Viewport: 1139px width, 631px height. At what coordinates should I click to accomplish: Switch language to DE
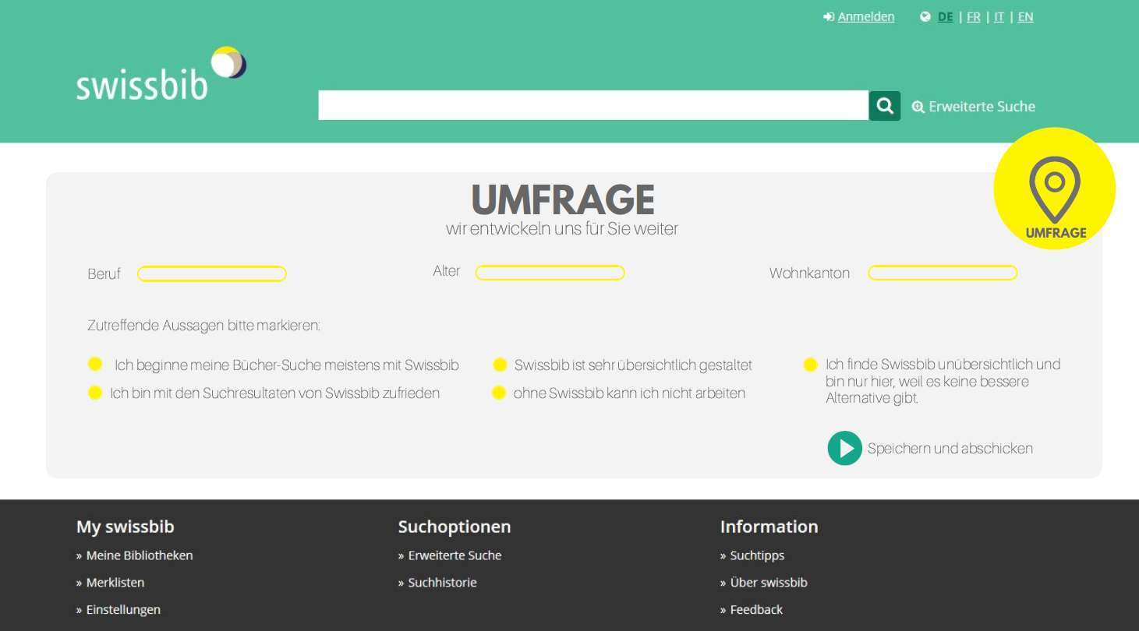pos(946,17)
